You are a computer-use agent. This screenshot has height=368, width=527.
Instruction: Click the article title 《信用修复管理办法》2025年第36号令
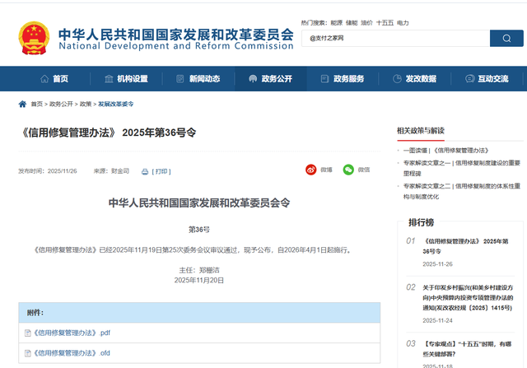tap(108, 133)
